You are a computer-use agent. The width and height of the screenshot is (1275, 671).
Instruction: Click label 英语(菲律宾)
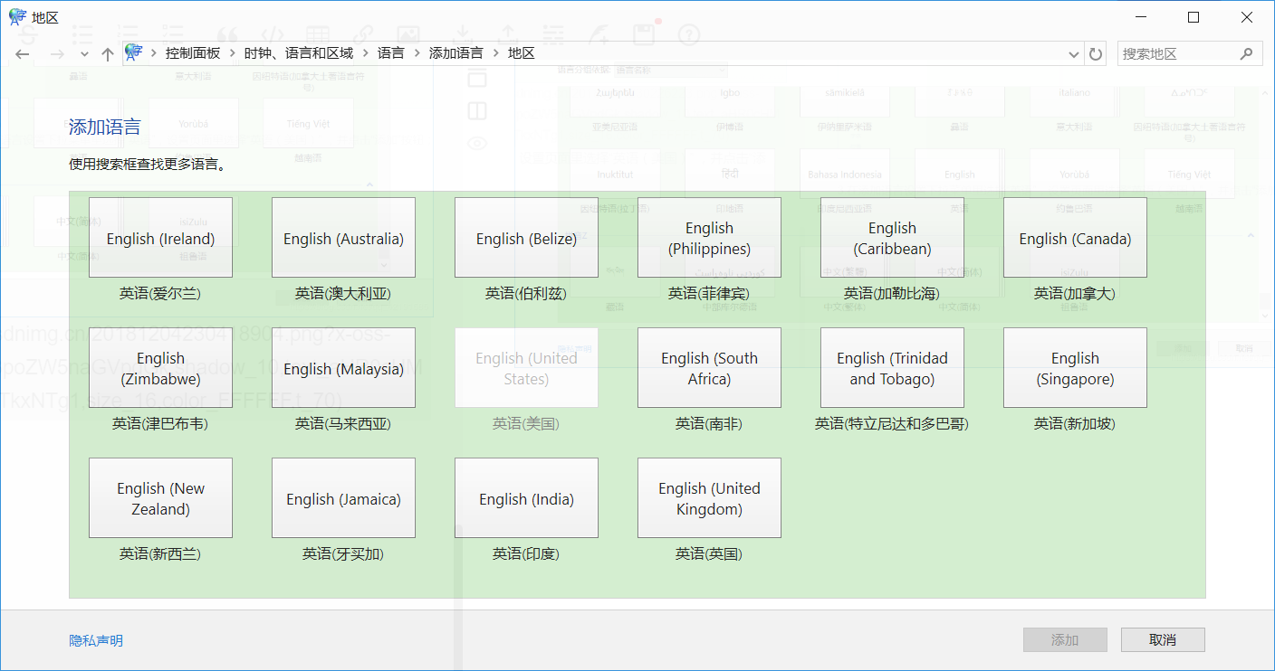pos(709,294)
